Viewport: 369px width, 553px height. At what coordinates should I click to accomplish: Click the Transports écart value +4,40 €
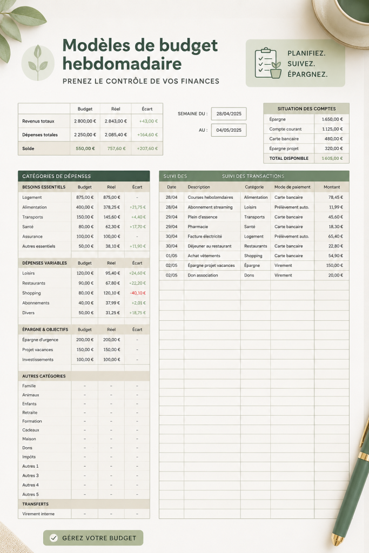(138, 217)
